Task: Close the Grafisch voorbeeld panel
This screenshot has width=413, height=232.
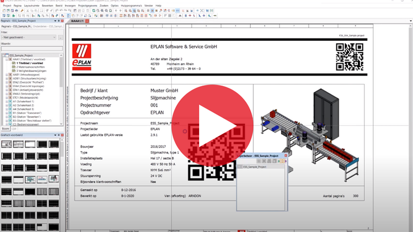Action: 62,135
